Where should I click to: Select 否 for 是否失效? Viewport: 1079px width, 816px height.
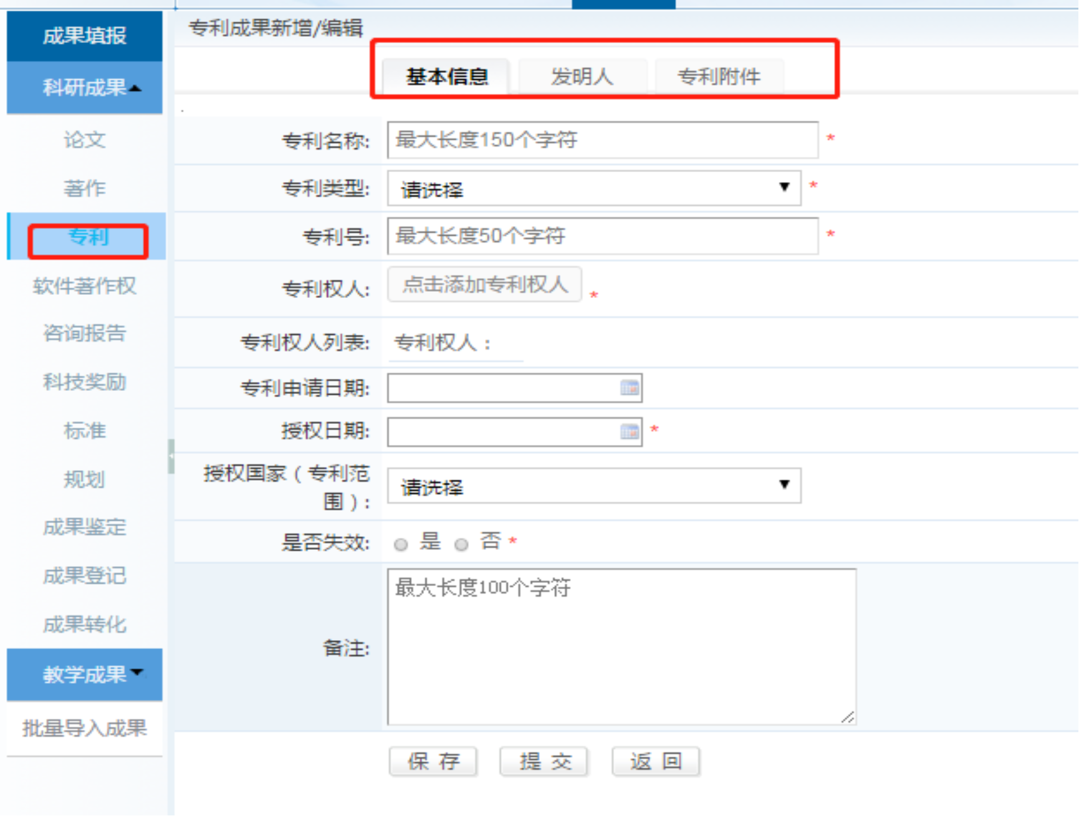point(461,544)
